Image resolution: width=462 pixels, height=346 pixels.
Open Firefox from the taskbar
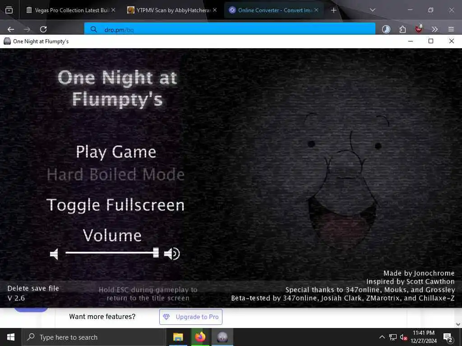200,337
